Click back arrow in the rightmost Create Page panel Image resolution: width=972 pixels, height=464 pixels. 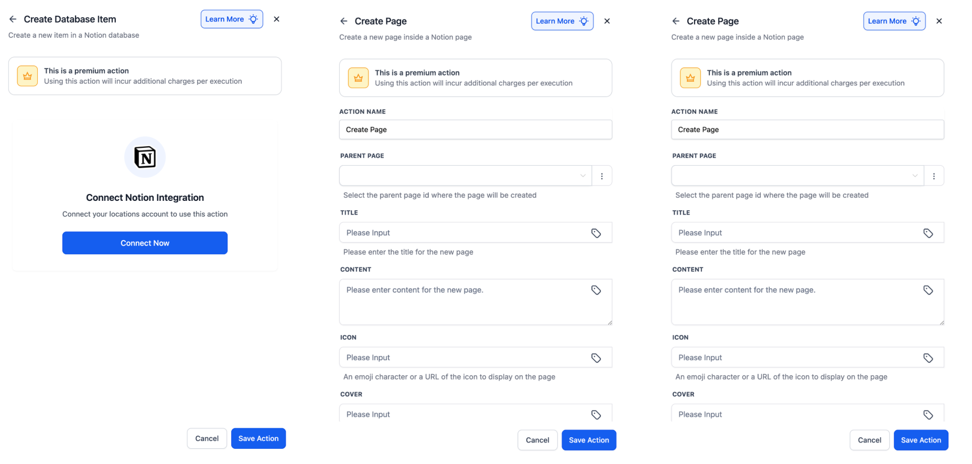(676, 21)
